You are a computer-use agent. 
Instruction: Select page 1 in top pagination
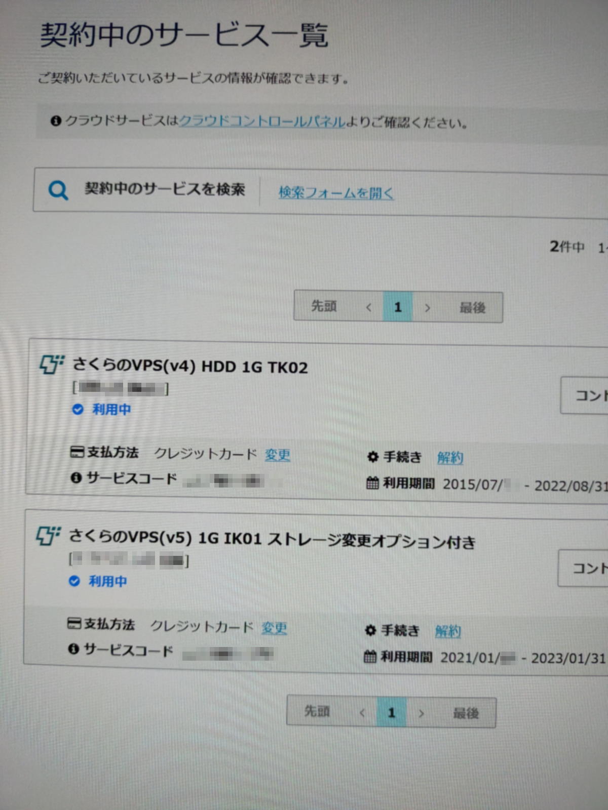(x=398, y=307)
